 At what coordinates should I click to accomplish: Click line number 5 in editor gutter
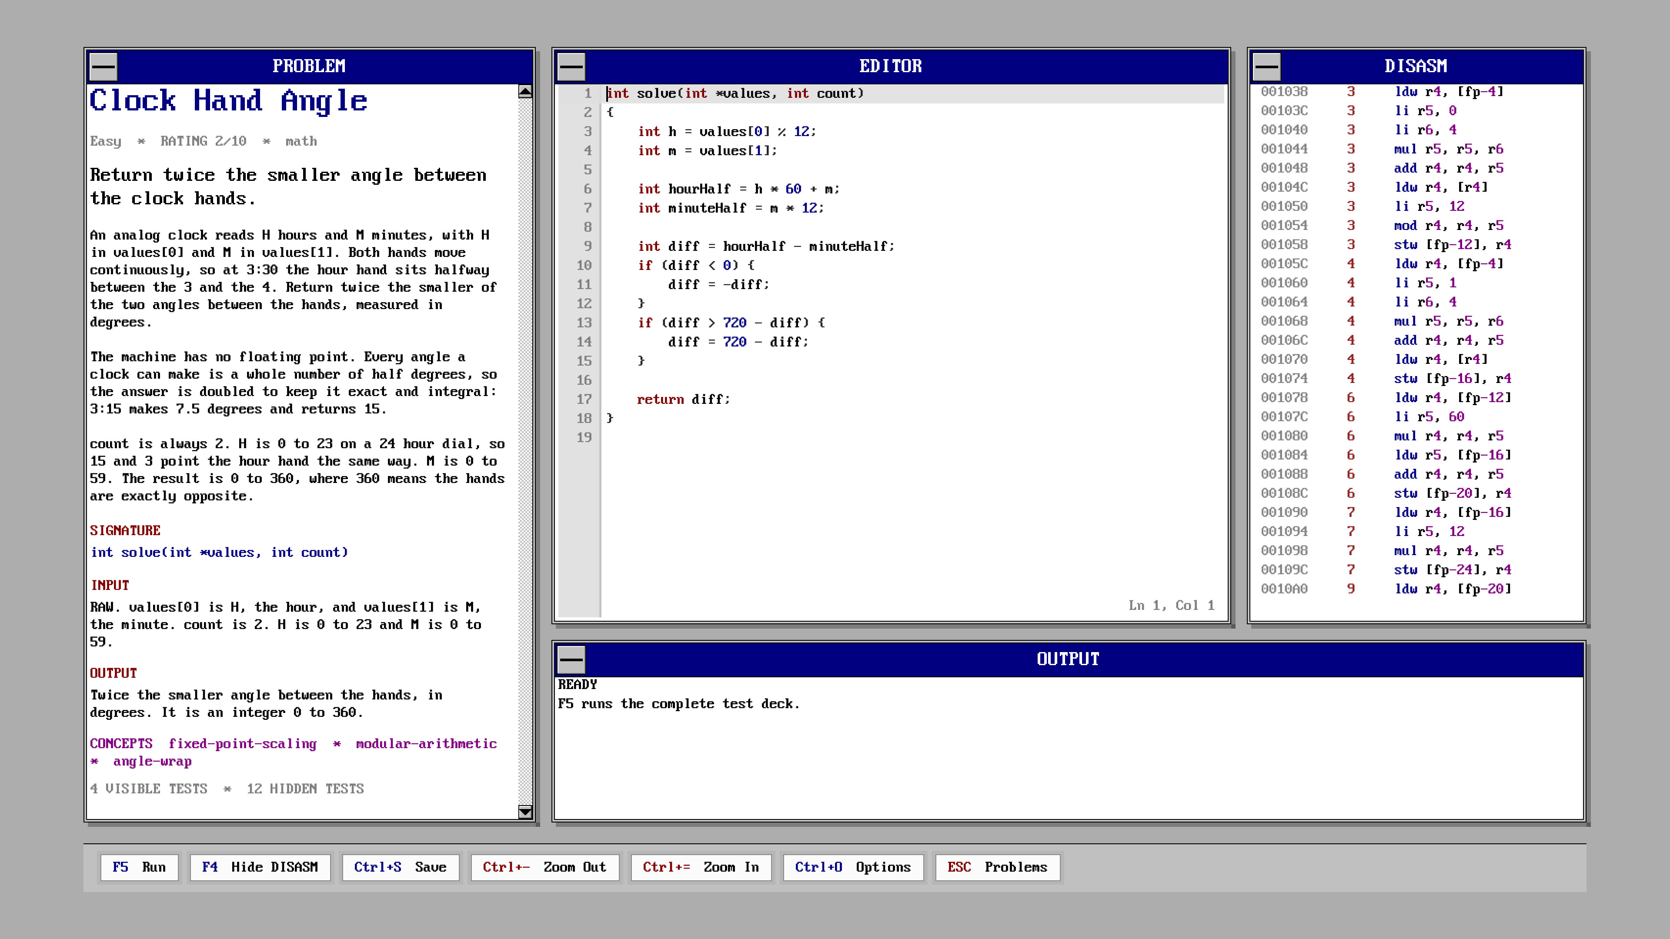click(588, 170)
